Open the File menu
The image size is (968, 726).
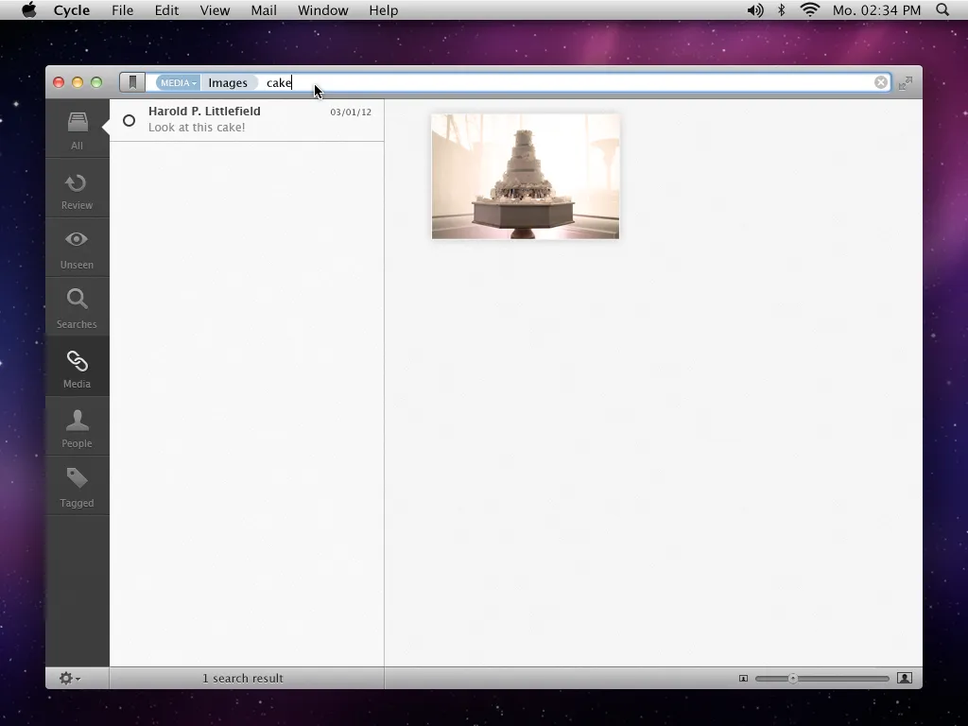click(x=122, y=9)
